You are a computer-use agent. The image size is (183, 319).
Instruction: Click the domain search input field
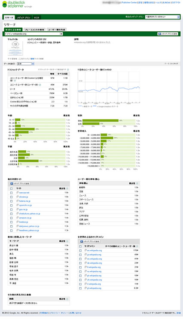pyautogui.click(x=32, y=34)
